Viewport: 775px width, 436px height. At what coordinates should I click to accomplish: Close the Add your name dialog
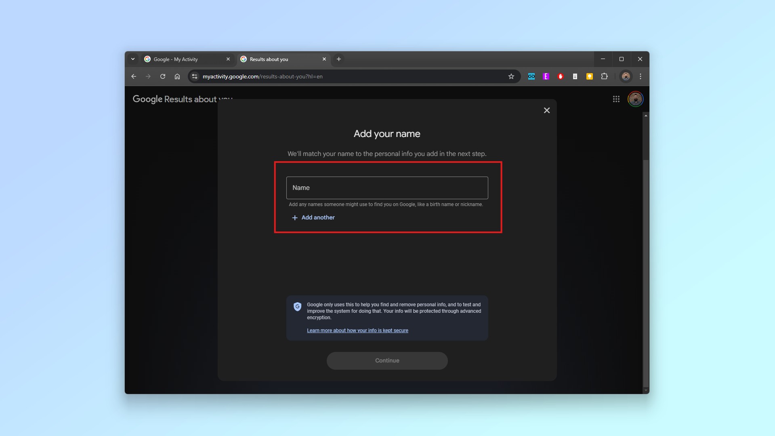point(546,110)
